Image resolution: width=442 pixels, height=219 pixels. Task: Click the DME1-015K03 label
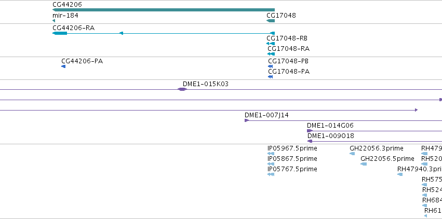206,84
